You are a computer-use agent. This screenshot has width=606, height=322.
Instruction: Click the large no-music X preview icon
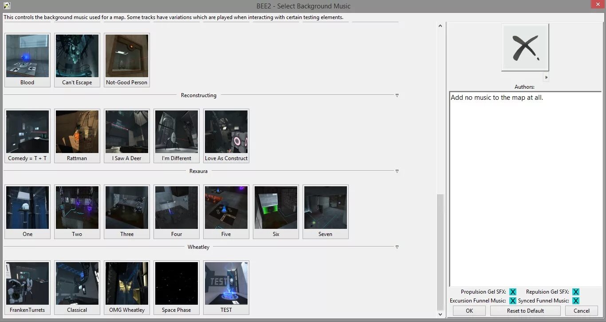525,47
